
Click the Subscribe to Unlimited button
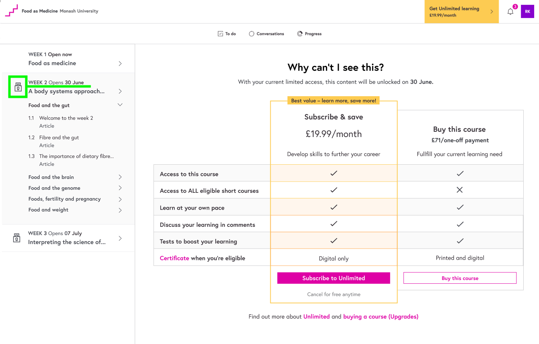pyautogui.click(x=334, y=278)
